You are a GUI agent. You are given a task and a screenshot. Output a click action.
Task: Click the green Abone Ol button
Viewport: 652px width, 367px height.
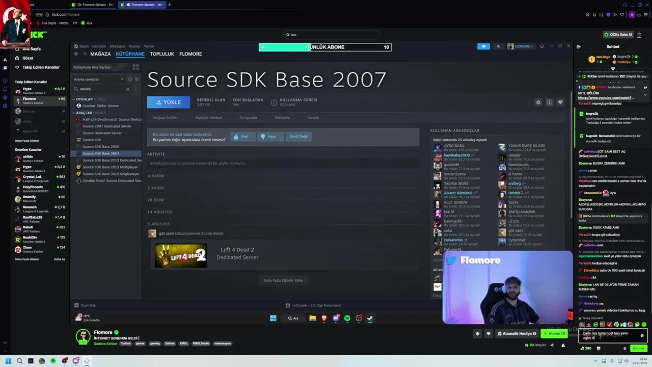[554, 334]
